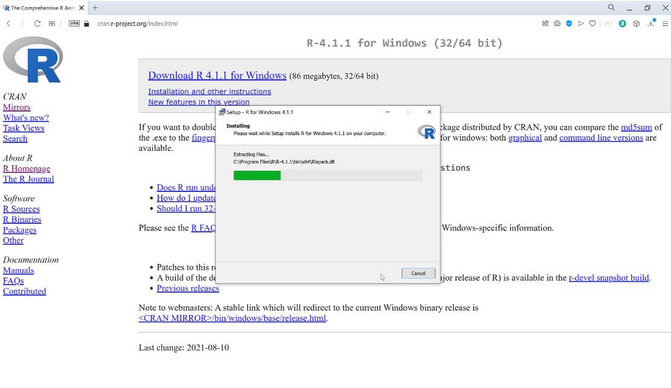This screenshot has height=388, width=671.
Task: Click Download R 4.1.1 for Windows
Action: 217,75
